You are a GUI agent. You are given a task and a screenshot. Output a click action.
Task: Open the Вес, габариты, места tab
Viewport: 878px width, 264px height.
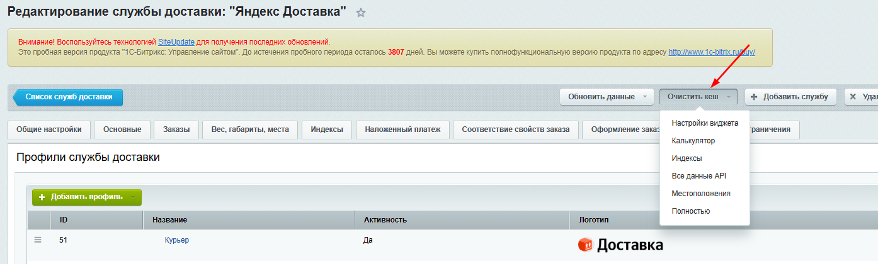pyautogui.click(x=250, y=129)
